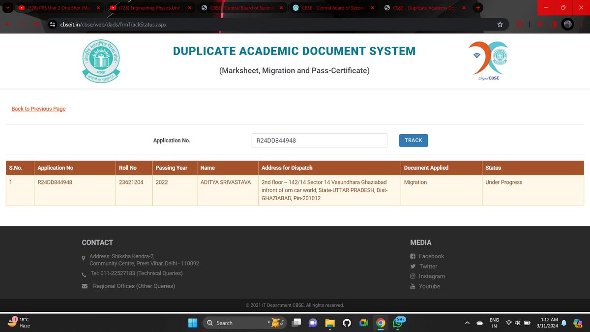Viewport: 590px width, 332px height.
Task: Select the Under Progress status cell
Action: coord(533,190)
